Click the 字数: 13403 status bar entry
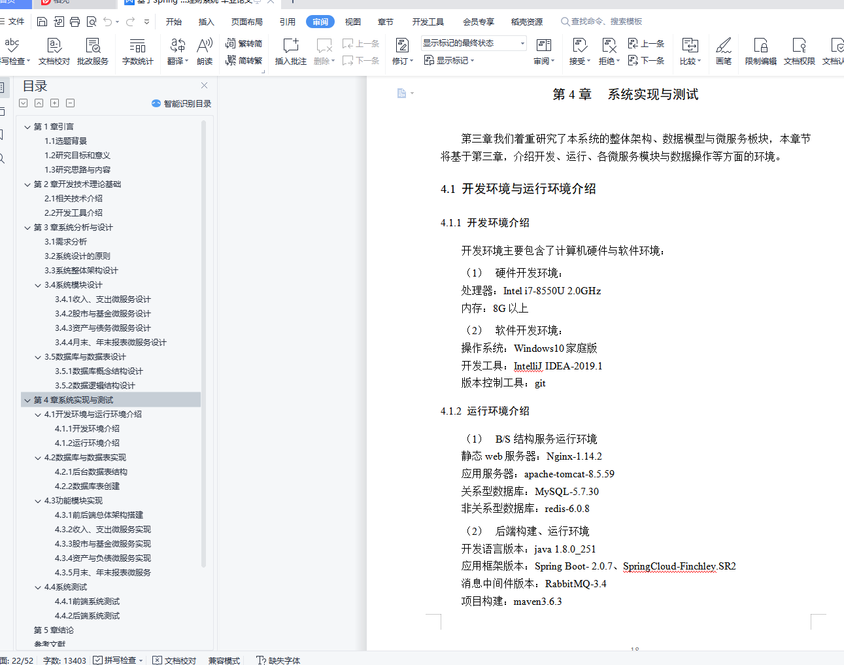This screenshot has width=844, height=665. click(65, 660)
